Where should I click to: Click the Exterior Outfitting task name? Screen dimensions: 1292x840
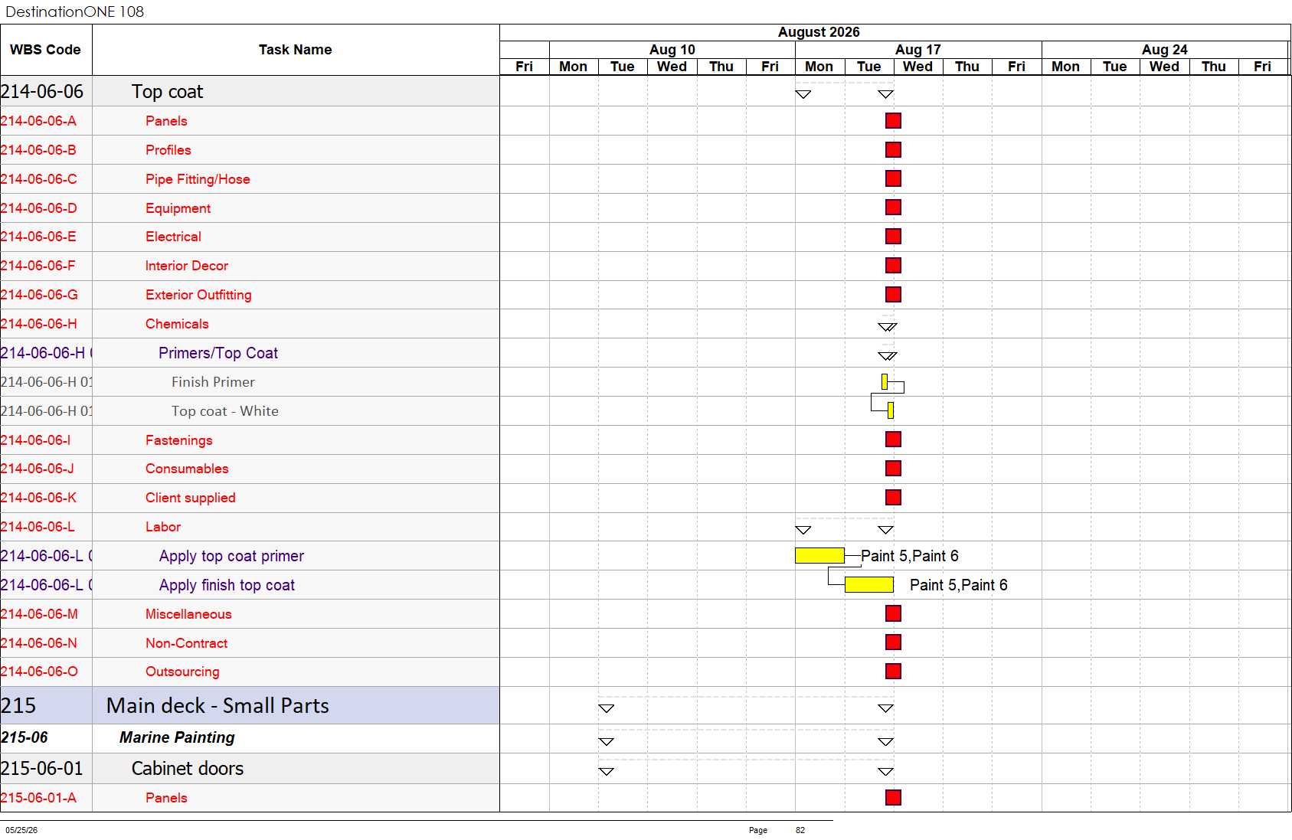198,295
